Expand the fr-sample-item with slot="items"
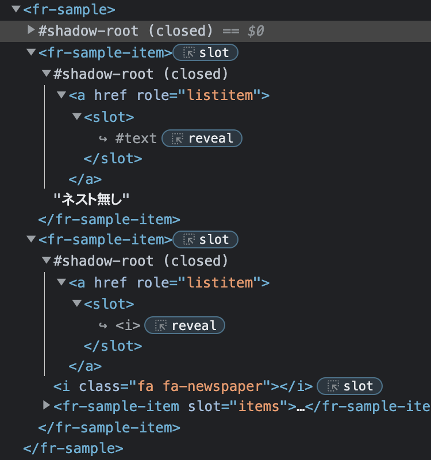The width and height of the screenshot is (431, 460). pos(47,405)
